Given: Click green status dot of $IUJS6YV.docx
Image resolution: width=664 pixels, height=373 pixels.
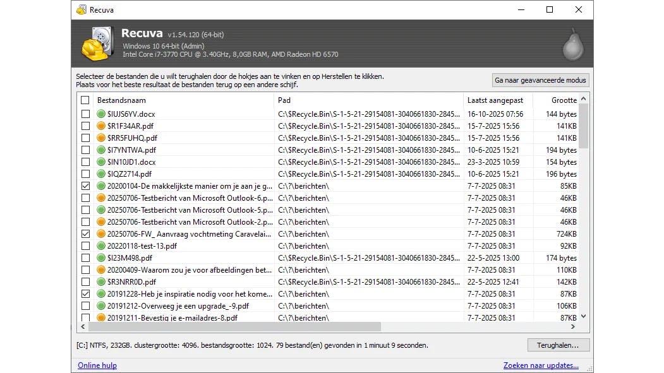Looking at the screenshot, I should point(101,114).
